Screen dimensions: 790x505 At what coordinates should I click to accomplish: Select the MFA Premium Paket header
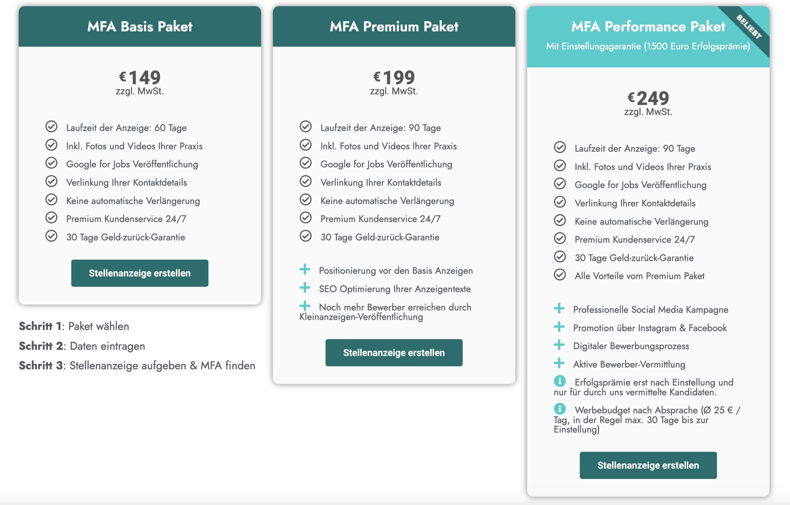(394, 26)
